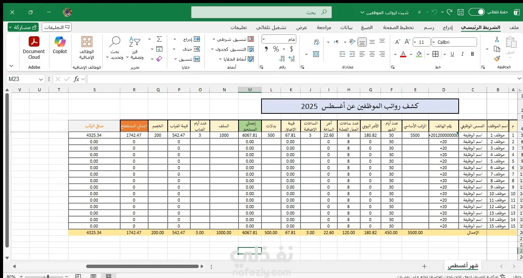Open Add-ins (الوظائف الإضافية)
523x278 pixels.
pyautogui.click(x=87, y=48)
